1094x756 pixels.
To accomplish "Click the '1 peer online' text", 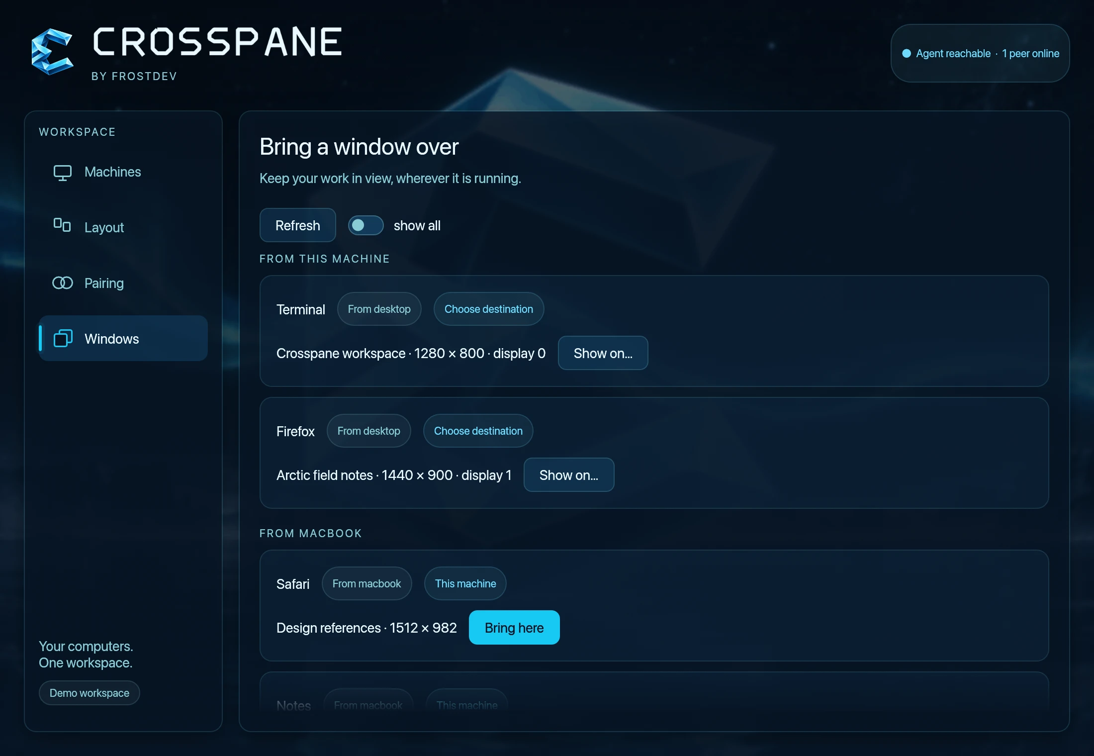I will tap(1030, 53).
